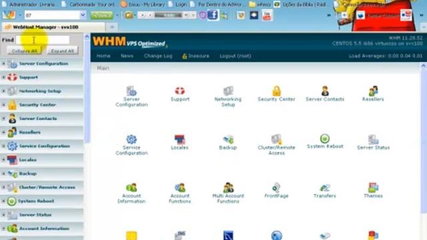Expand Locales section in sidebar

[4, 160]
